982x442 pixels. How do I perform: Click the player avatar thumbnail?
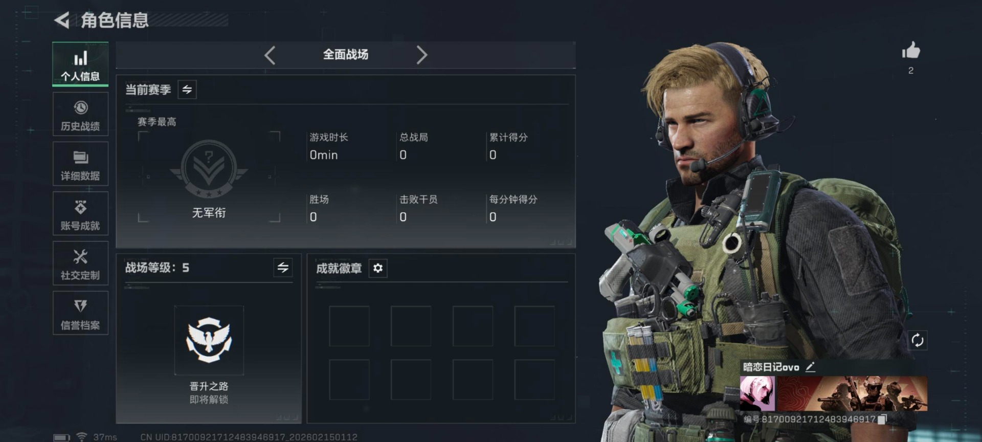click(x=757, y=393)
